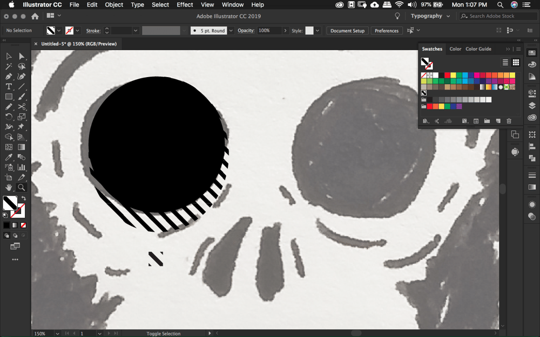Select the Direct Selection tool
The image size is (540, 337).
(x=22, y=57)
